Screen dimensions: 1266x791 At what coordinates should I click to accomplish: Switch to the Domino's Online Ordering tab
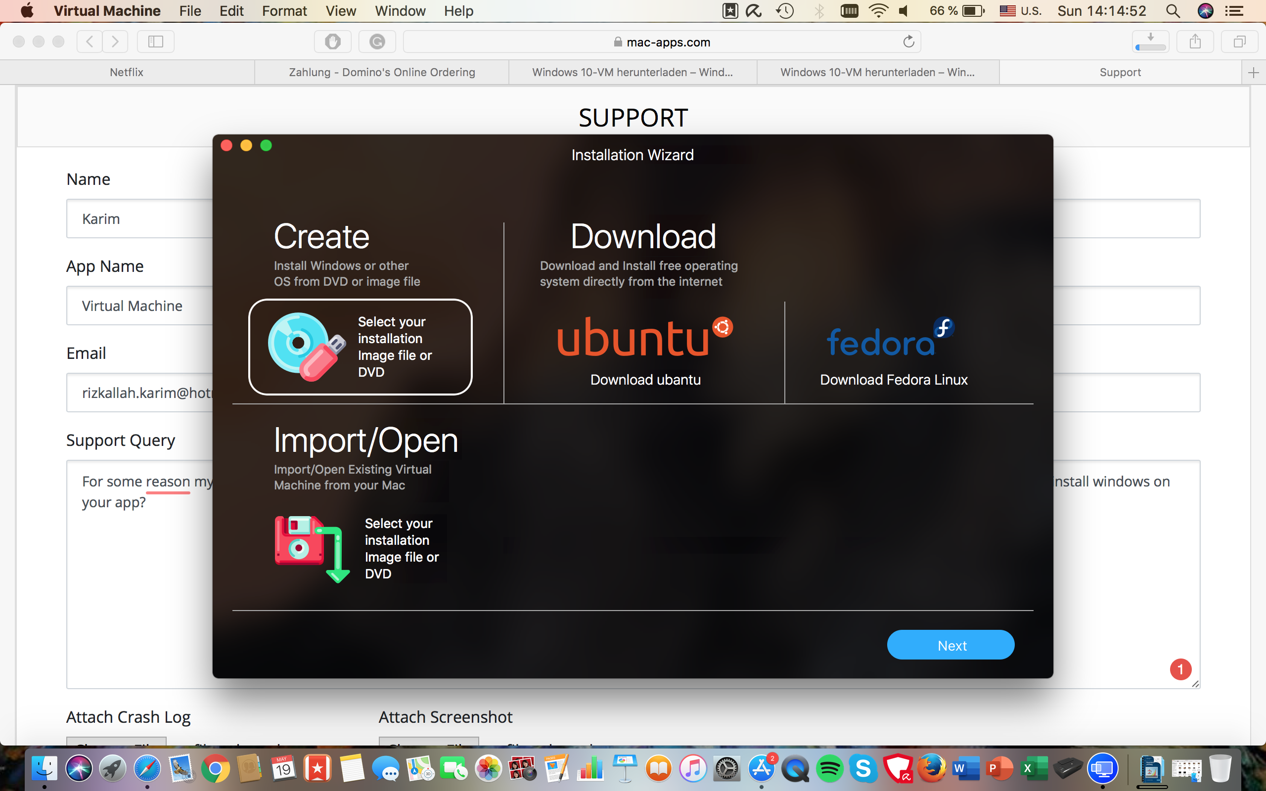coord(382,72)
